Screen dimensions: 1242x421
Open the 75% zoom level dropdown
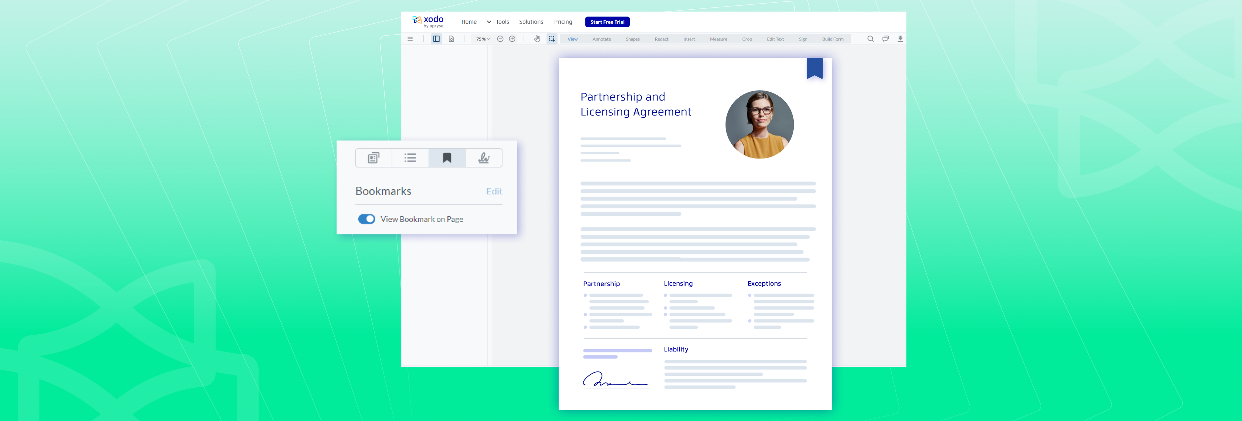483,39
